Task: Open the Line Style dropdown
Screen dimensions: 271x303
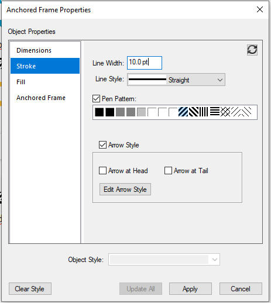Action: (x=176, y=80)
